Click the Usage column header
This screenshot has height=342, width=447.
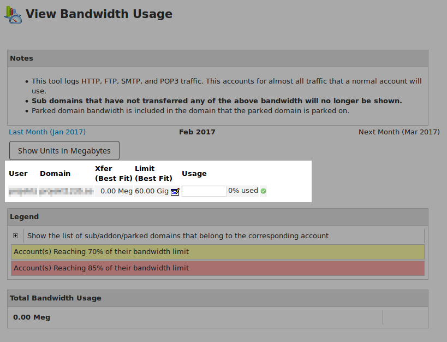click(194, 173)
